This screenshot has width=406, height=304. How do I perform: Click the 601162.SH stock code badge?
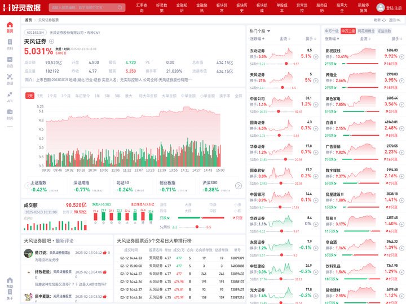tap(35, 33)
